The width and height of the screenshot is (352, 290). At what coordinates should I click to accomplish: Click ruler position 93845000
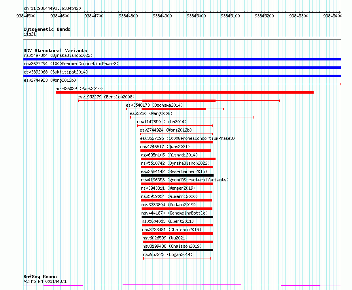pos(196,16)
